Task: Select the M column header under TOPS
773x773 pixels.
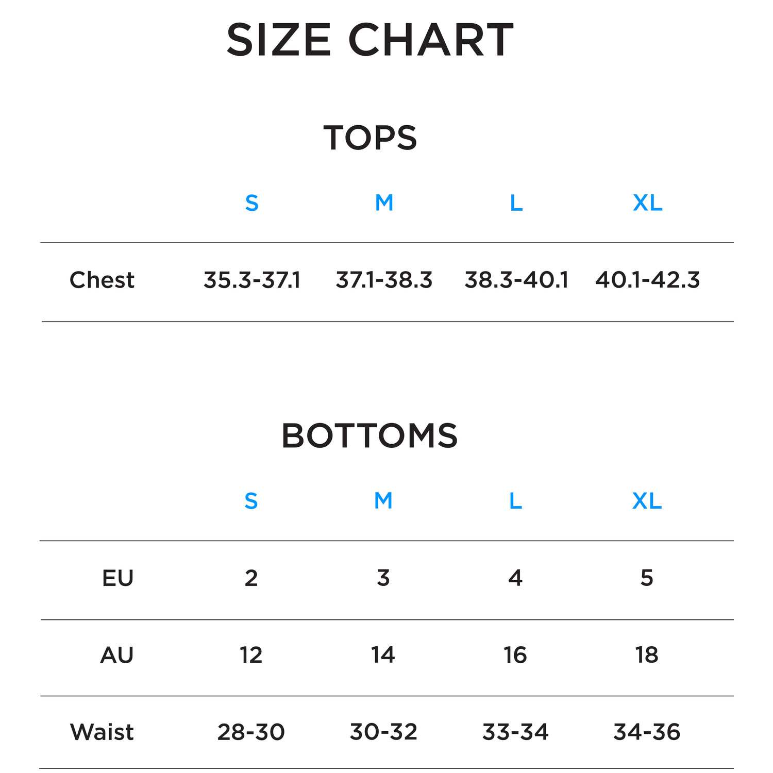Action: point(384,203)
